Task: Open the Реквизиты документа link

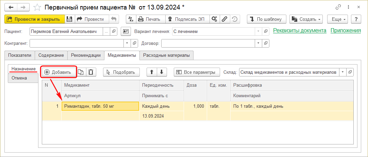Action: (x=300, y=31)
